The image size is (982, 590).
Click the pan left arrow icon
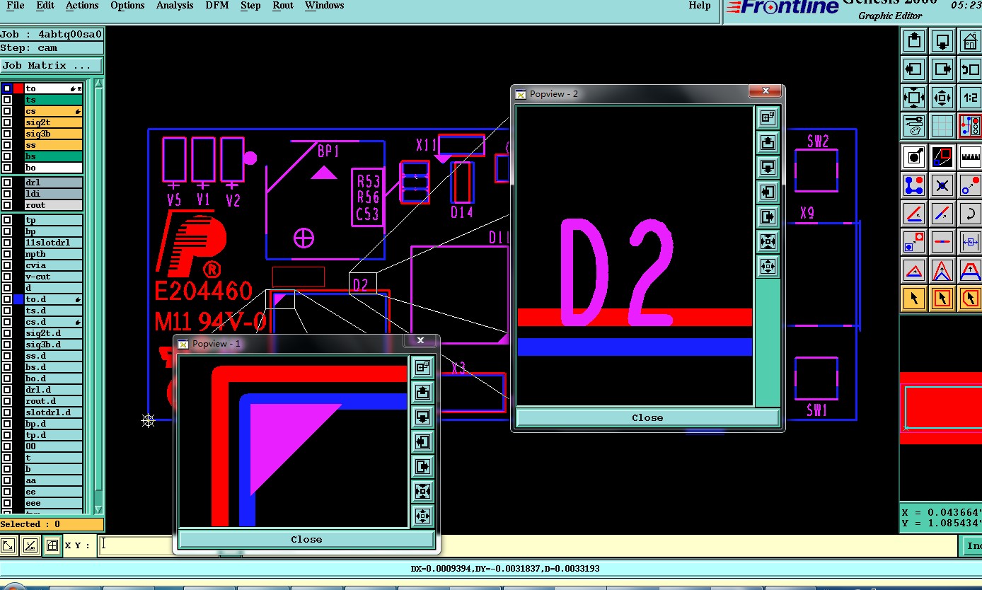pyautogui.click(x=914, y=69)
